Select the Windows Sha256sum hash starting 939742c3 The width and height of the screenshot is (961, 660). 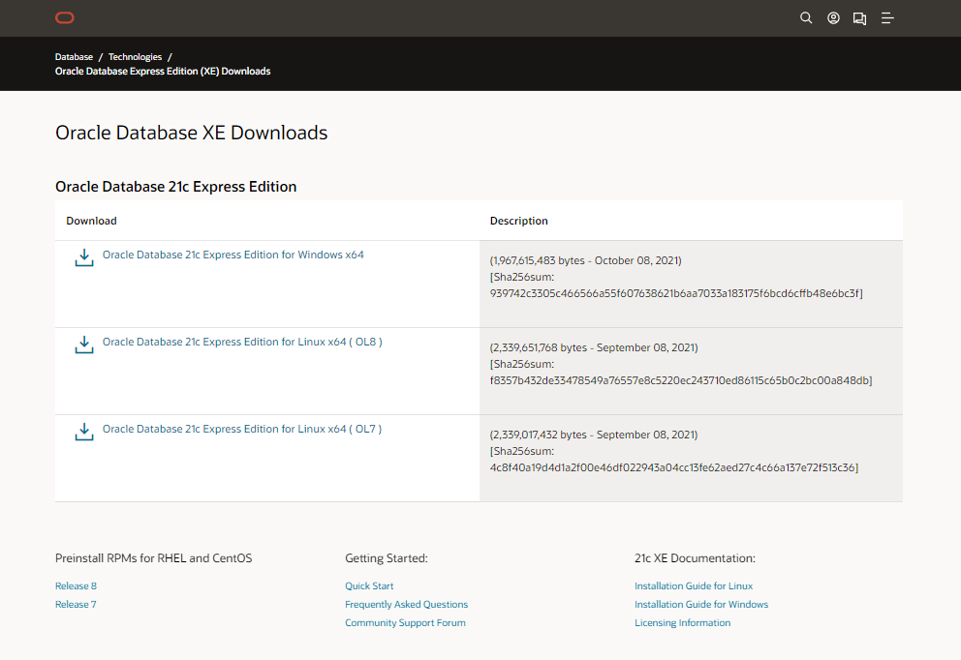674,293
